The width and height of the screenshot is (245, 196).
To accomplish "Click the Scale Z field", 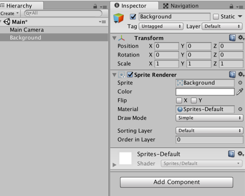I will pos(231,64).
